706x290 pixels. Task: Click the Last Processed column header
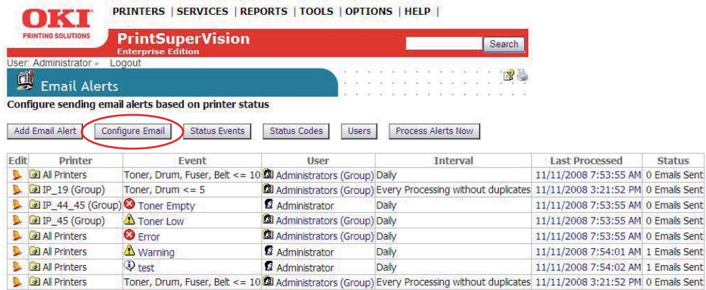pyautogui.click(x=586, y=160)
